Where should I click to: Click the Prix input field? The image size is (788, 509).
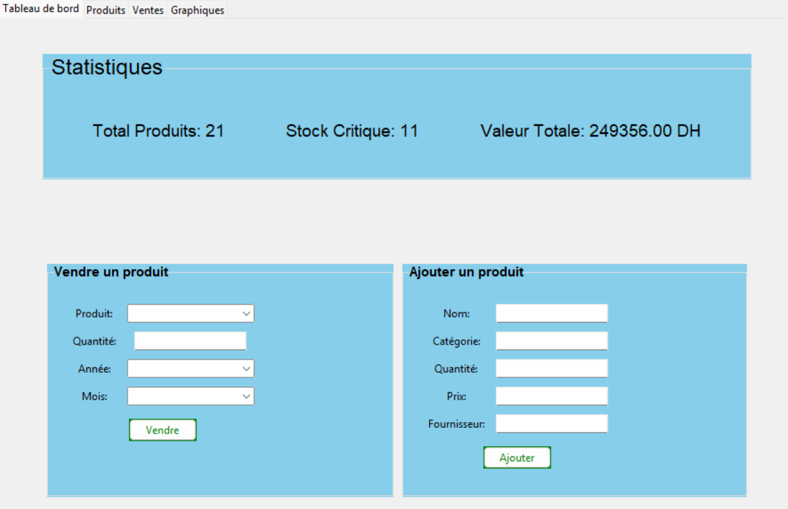pos(551,396)
